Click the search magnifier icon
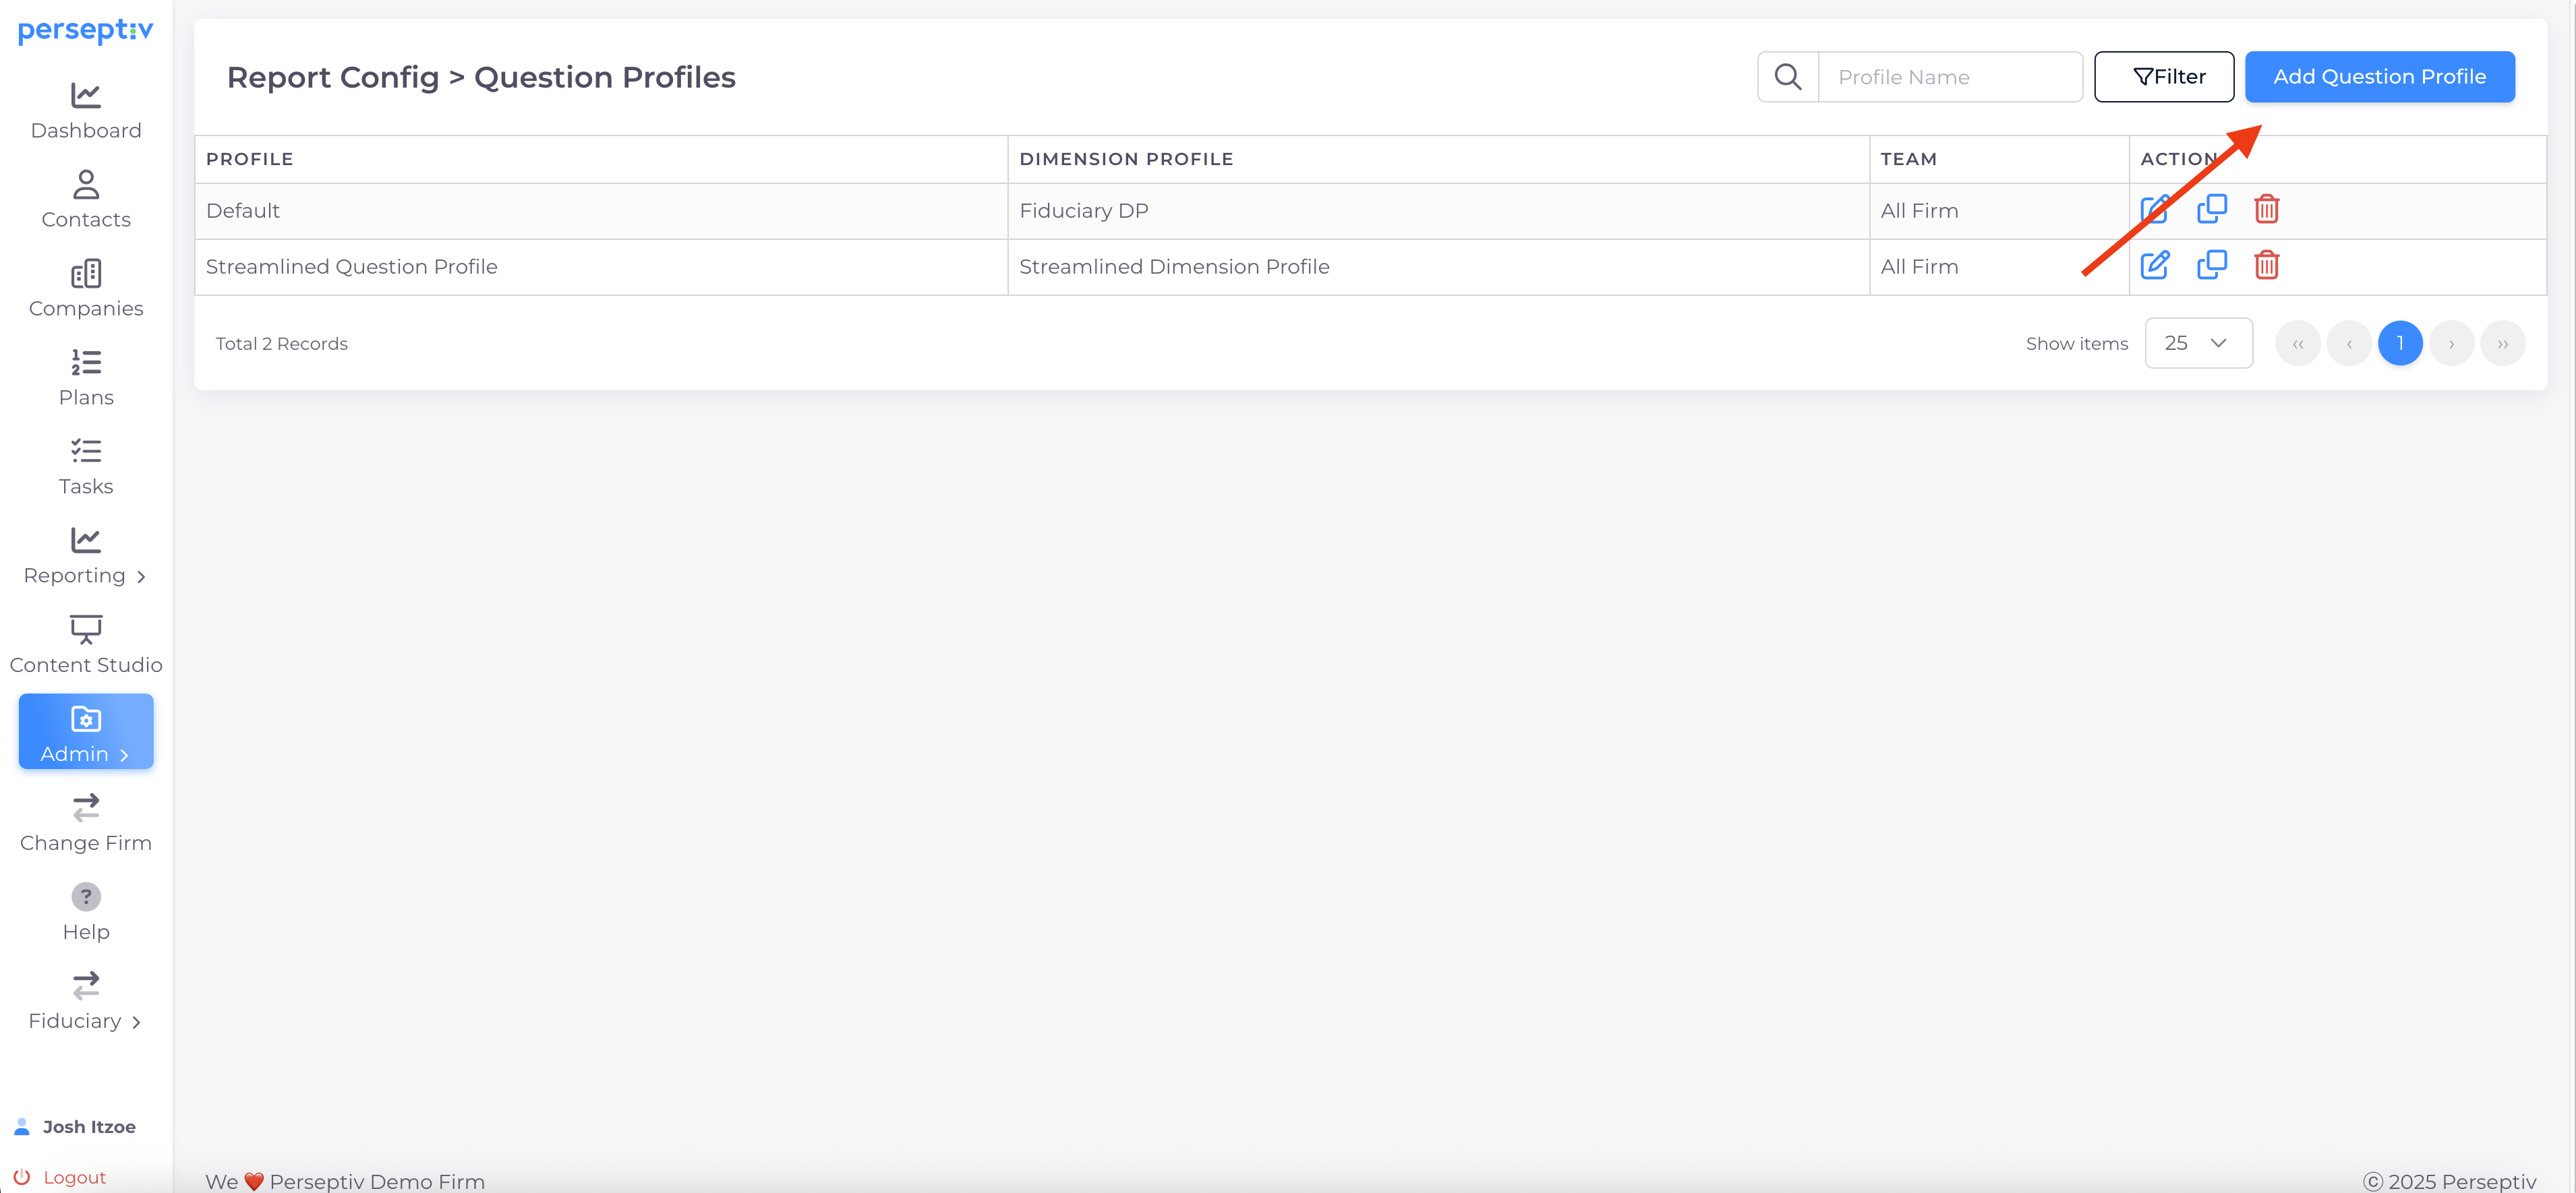 [1787, 77]
